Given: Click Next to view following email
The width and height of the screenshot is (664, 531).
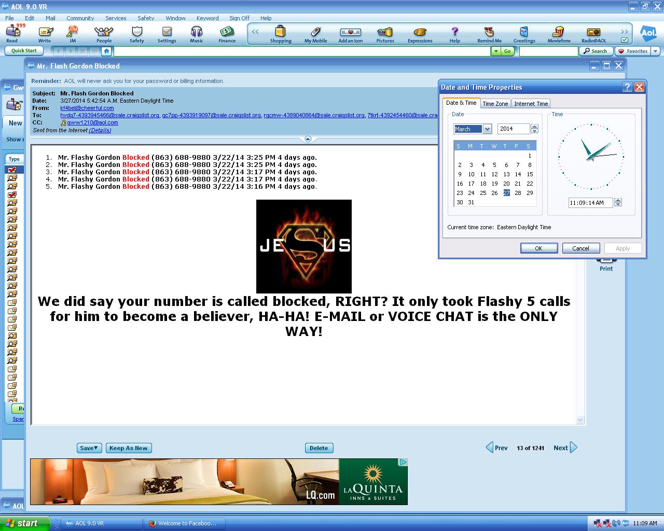Looking at the screenshot, I should pyautogui.click(x=565, y=448).
